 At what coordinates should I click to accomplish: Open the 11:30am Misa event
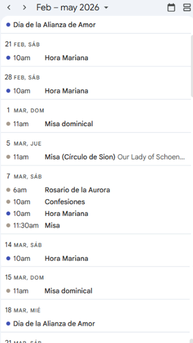coord(52,225)
